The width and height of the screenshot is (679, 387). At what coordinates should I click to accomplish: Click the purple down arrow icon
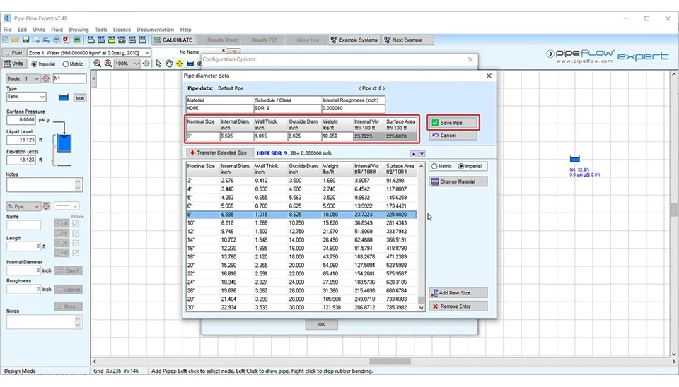point(422,153)
